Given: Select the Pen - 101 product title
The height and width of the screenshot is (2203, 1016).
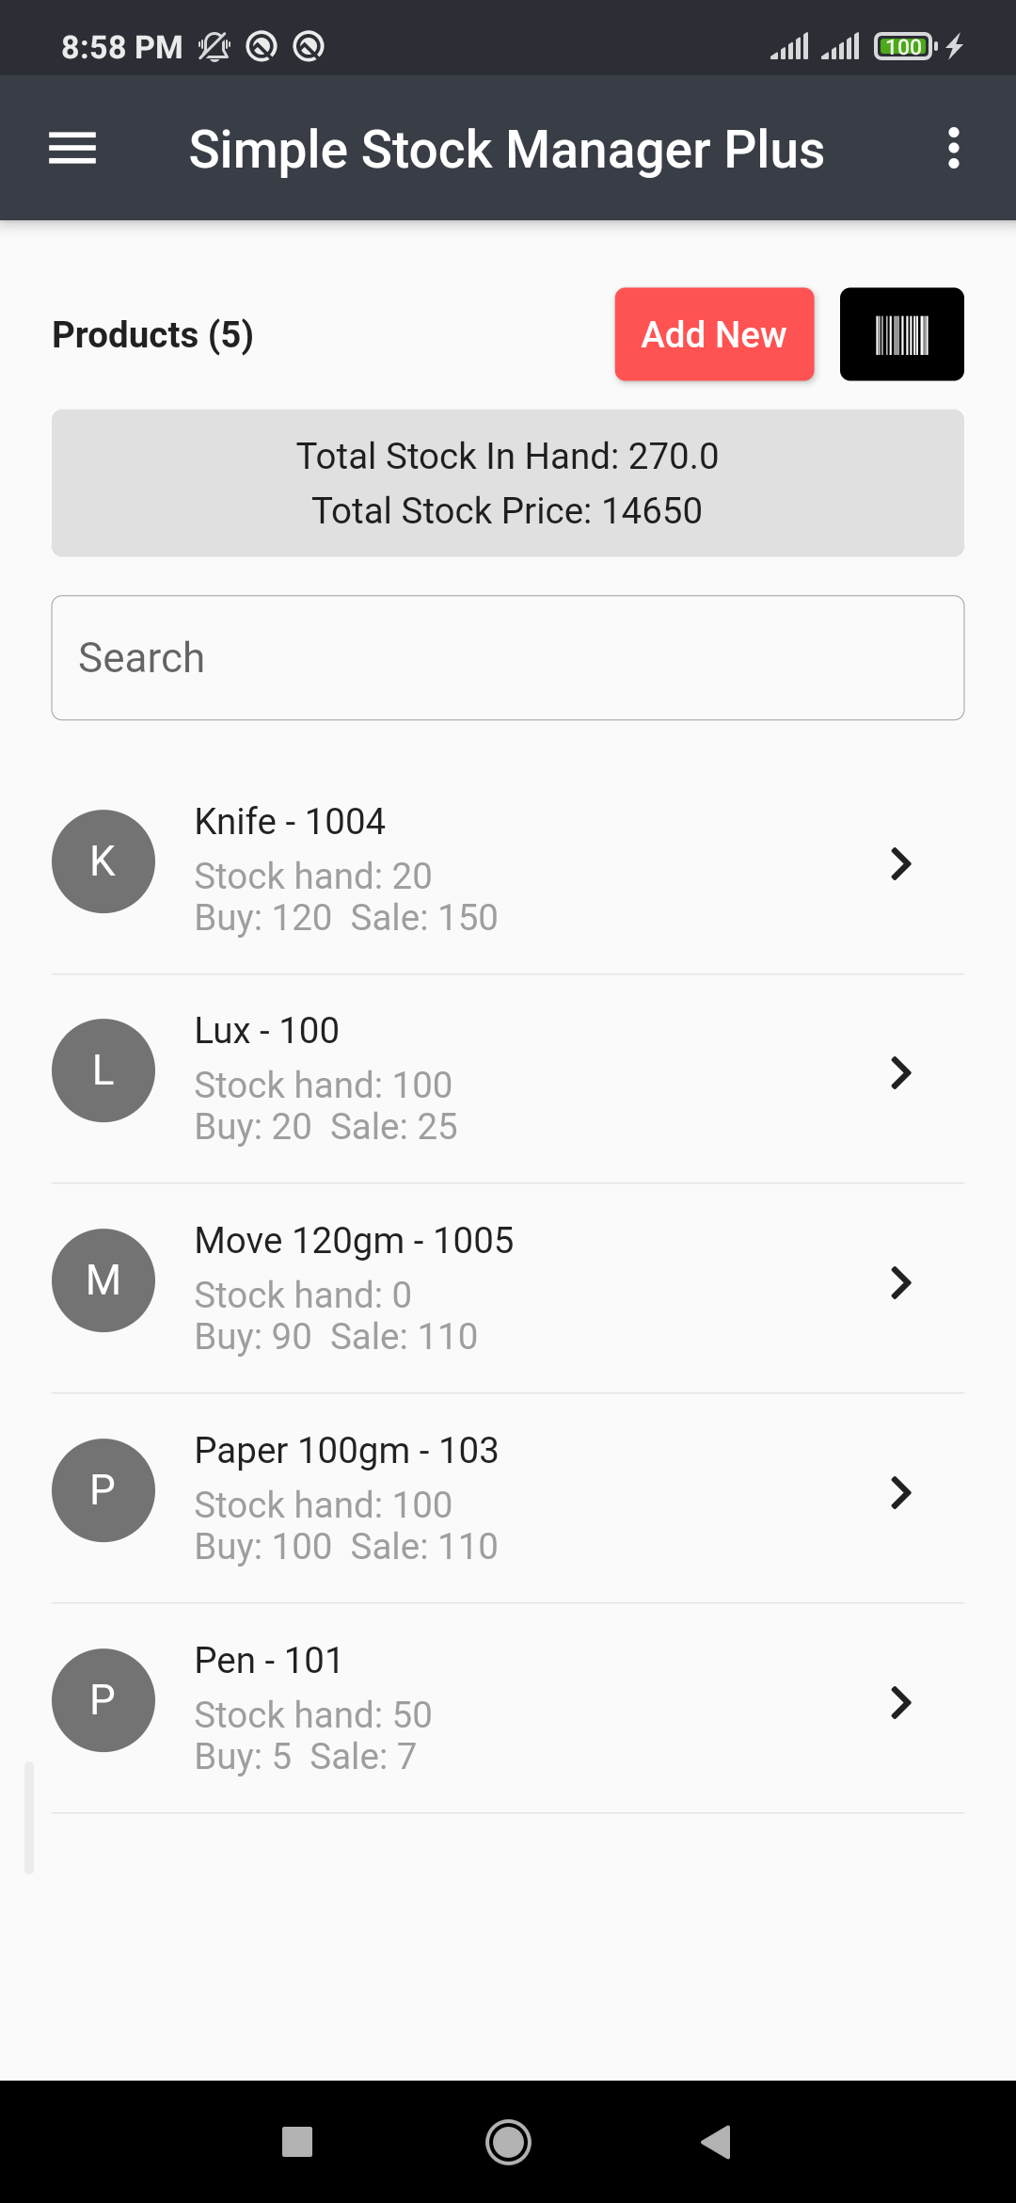Looking at the screenshot, I should (268, 1661).
